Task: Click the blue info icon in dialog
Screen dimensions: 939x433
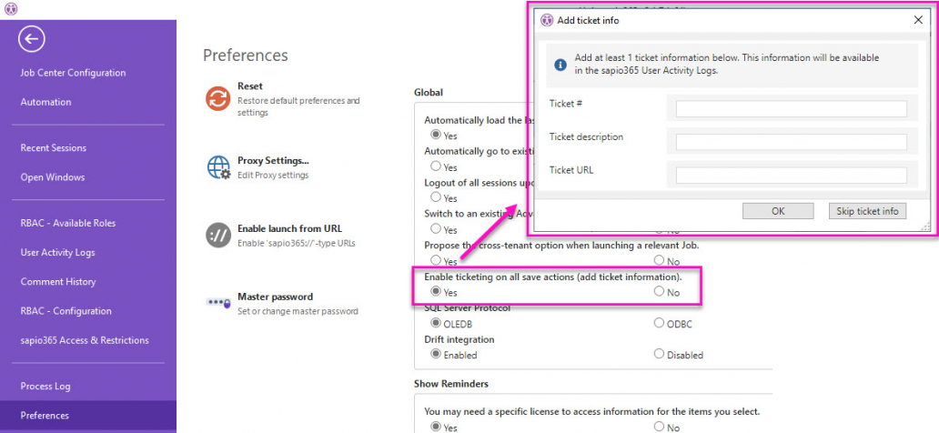Action: point(560,65)
